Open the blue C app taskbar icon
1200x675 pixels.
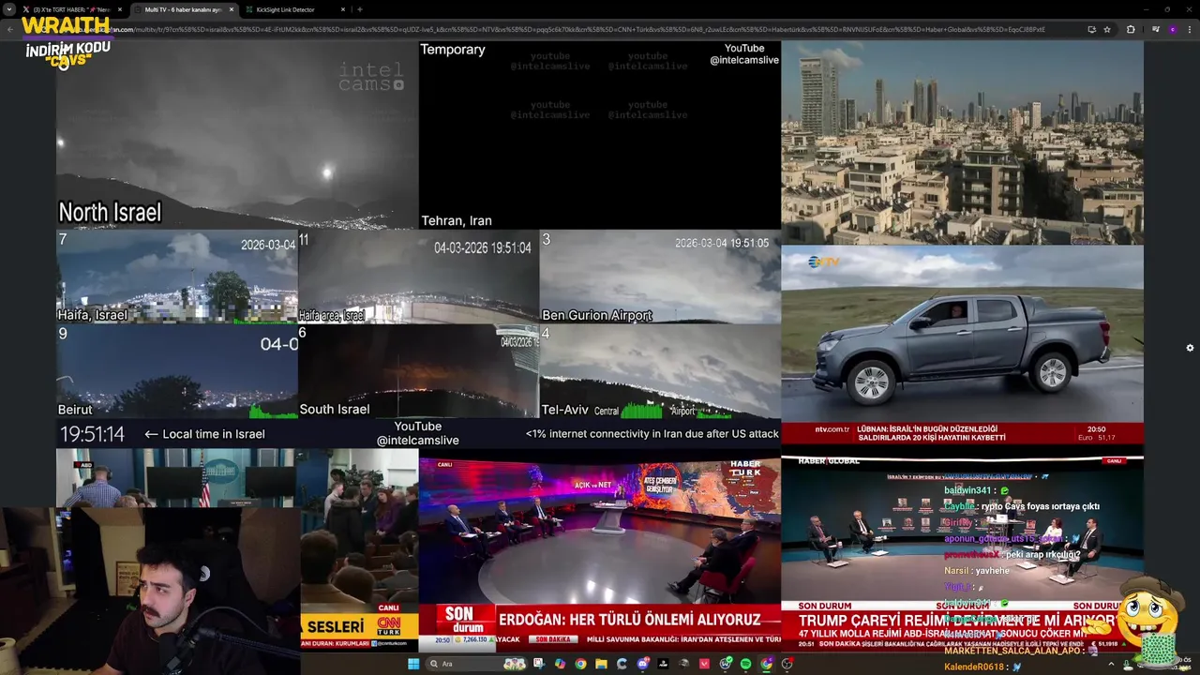click(x=622, y=664)
